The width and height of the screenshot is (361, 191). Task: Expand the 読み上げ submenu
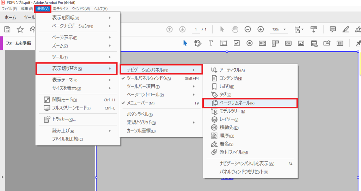click(x=78, y=131)
